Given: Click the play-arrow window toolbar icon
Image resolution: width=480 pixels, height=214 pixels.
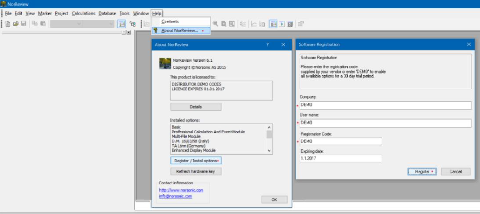Looking at the screenshot, I should (x=282, y=24).
